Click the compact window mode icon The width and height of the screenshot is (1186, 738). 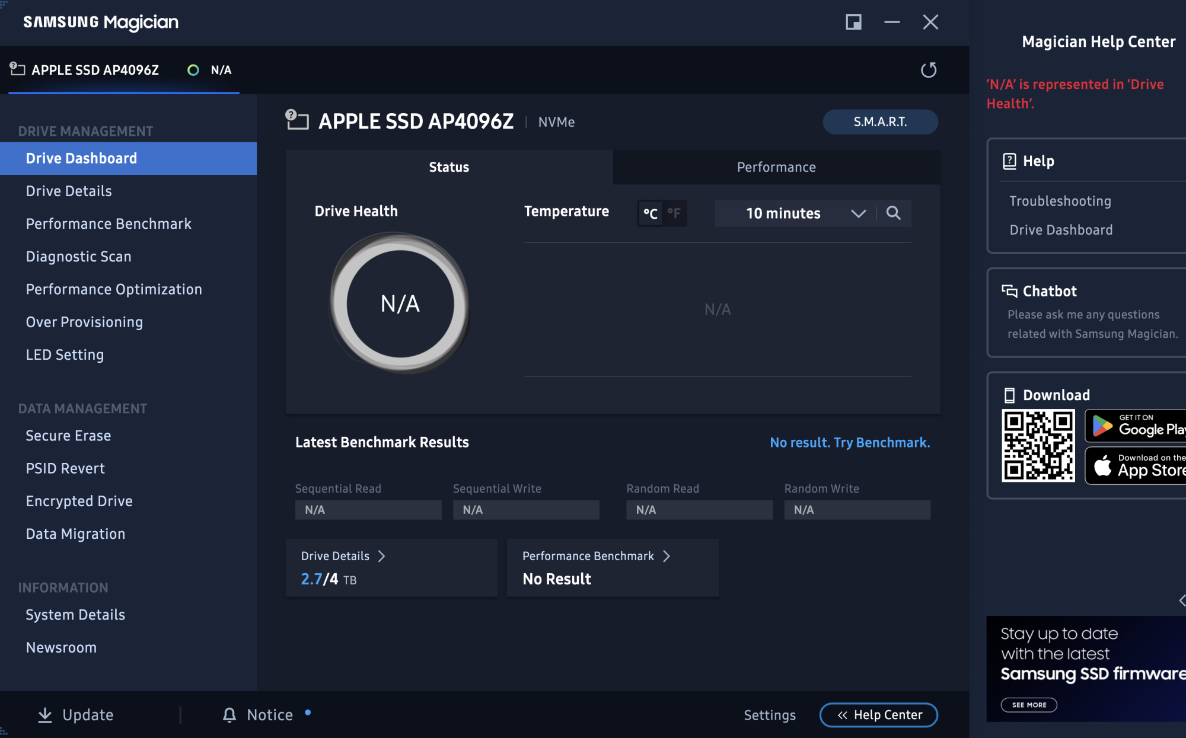pos(853,22)
